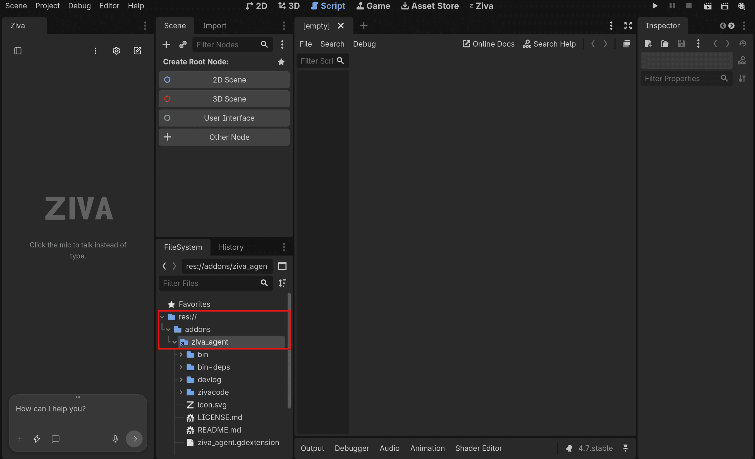Collapse the ziva_agent folder
Screen dimensions: 755x459
175,342
